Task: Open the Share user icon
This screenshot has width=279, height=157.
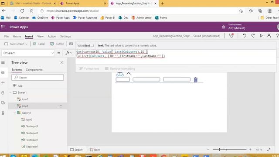Action: 269,36
